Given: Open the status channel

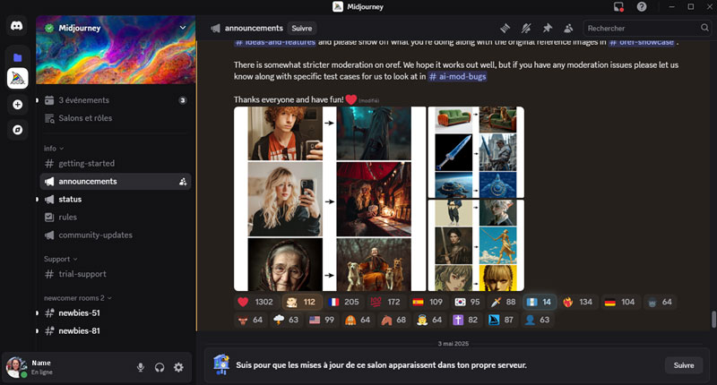Looking at the screenshot, I should (x=116, y=200).
